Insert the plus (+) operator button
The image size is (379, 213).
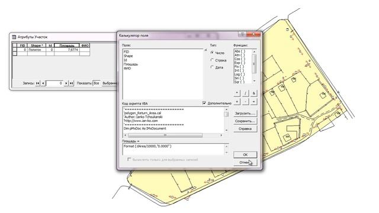(237, 101)
